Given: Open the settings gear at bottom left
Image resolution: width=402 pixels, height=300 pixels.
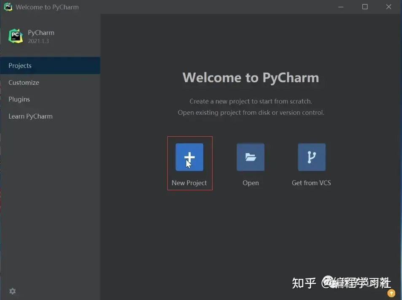Looking at the screenshot, I should [x=12, y=291].
